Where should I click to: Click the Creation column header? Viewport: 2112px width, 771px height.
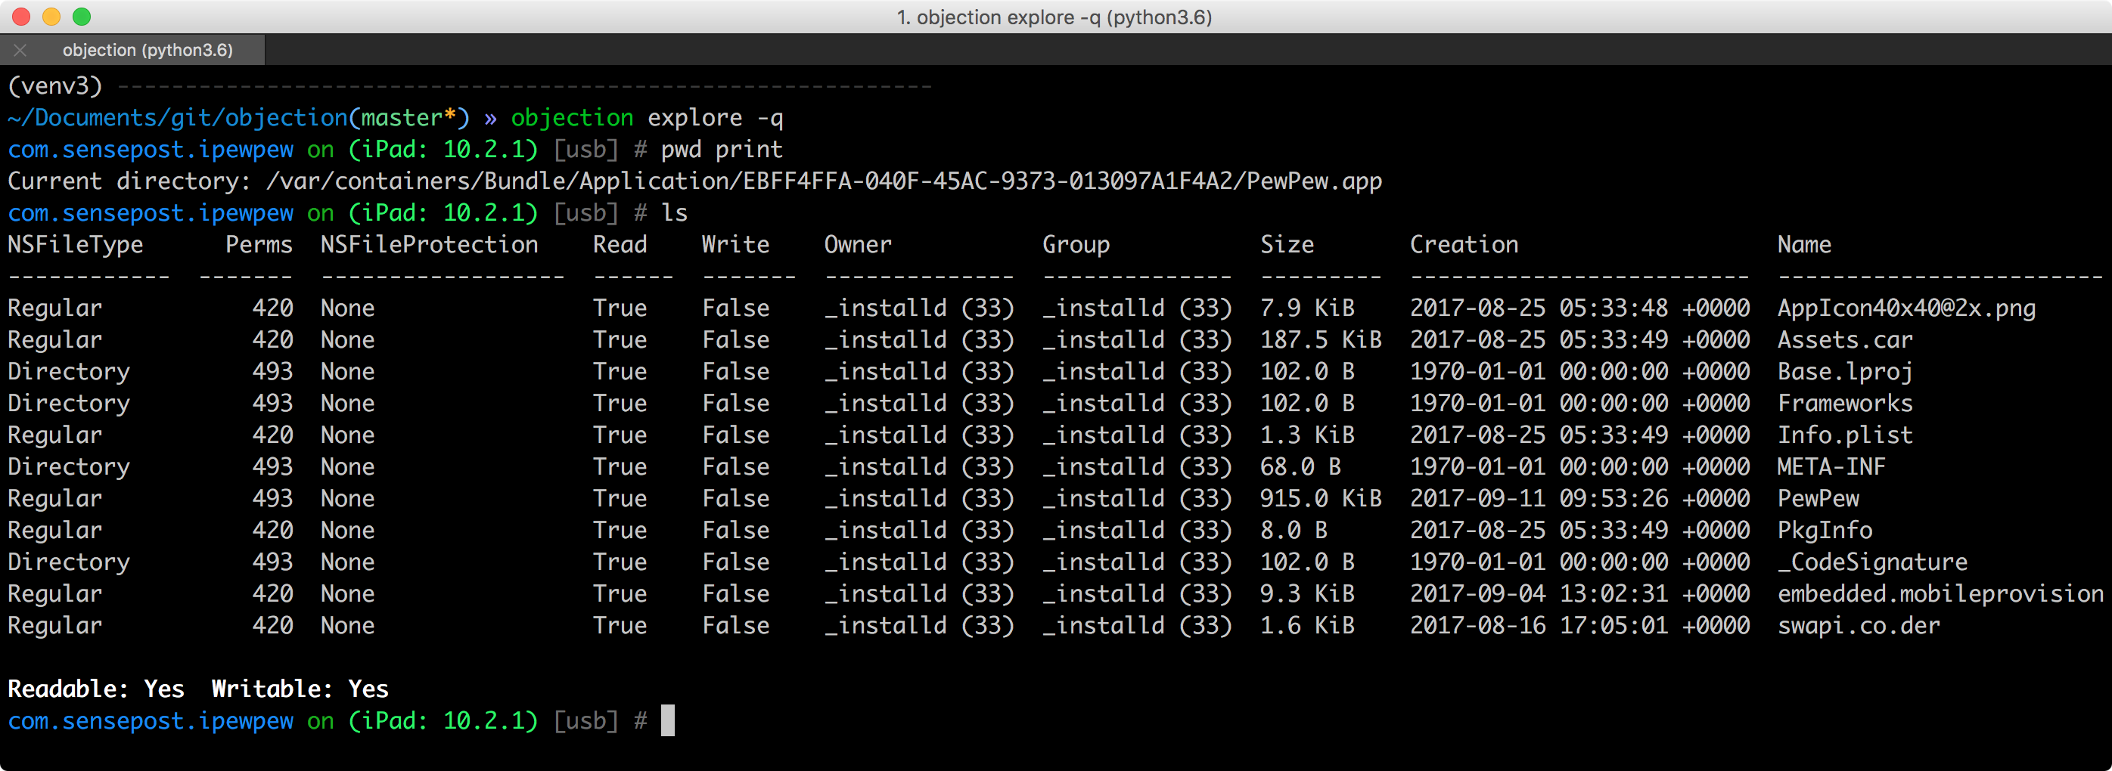(1464, 245)
